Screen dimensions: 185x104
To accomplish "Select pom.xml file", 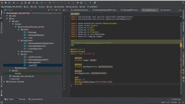I will point(15,79).
